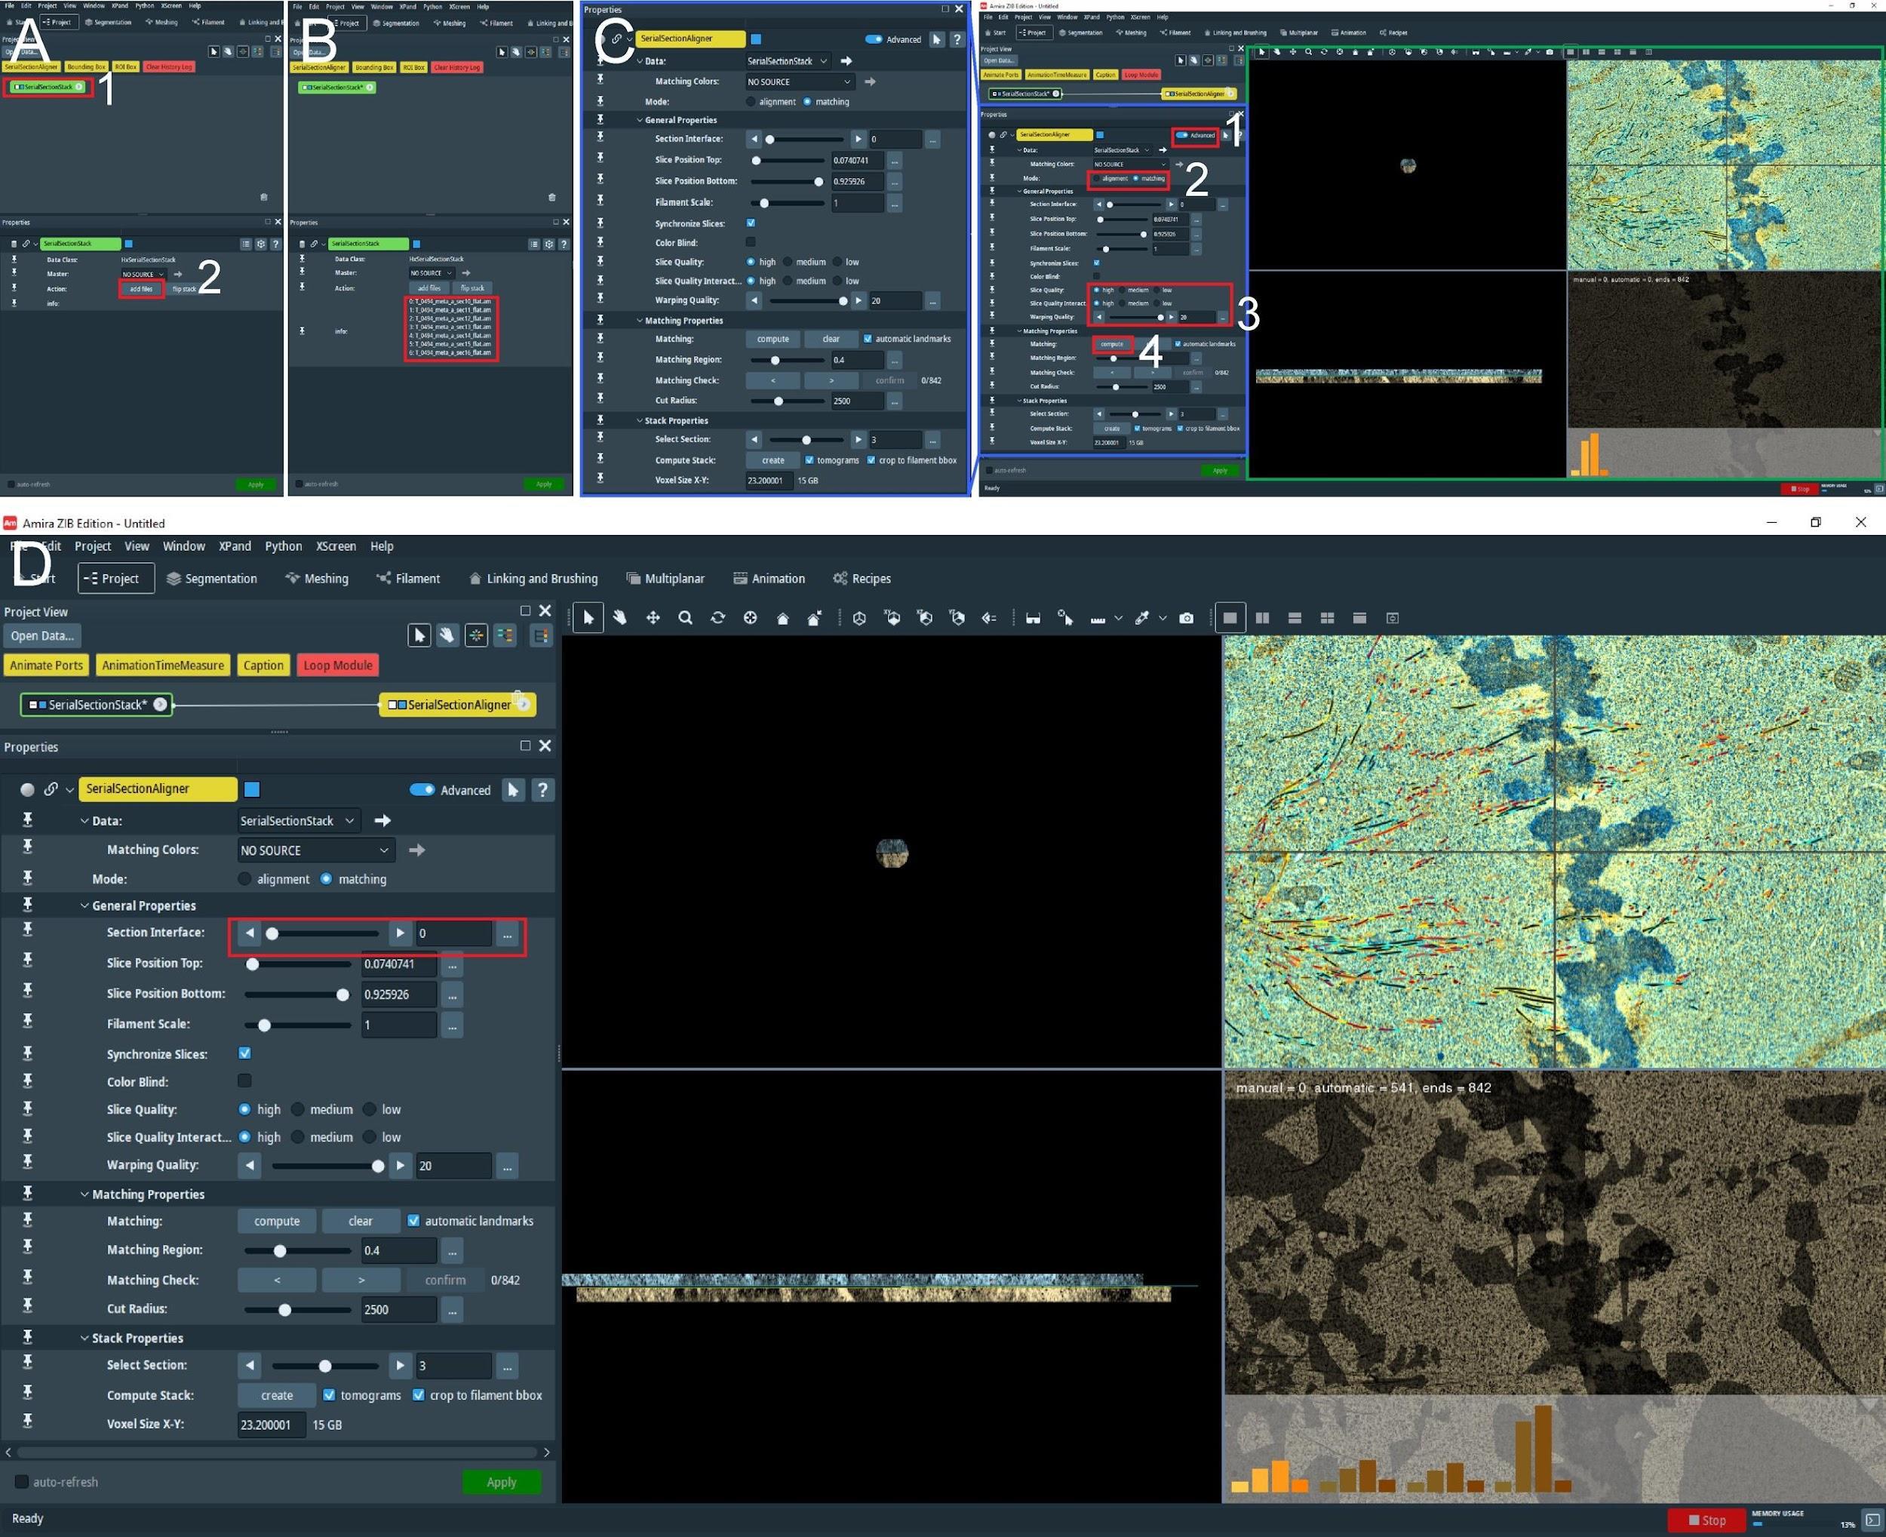This screenshot has width=1886, height=1537.
Task: Open the XPand menu in panel D
Action: (235, 546)
